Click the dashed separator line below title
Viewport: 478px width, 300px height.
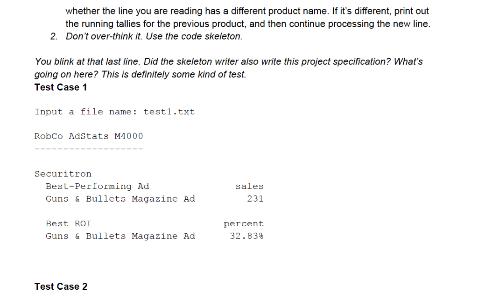[89, 149]
